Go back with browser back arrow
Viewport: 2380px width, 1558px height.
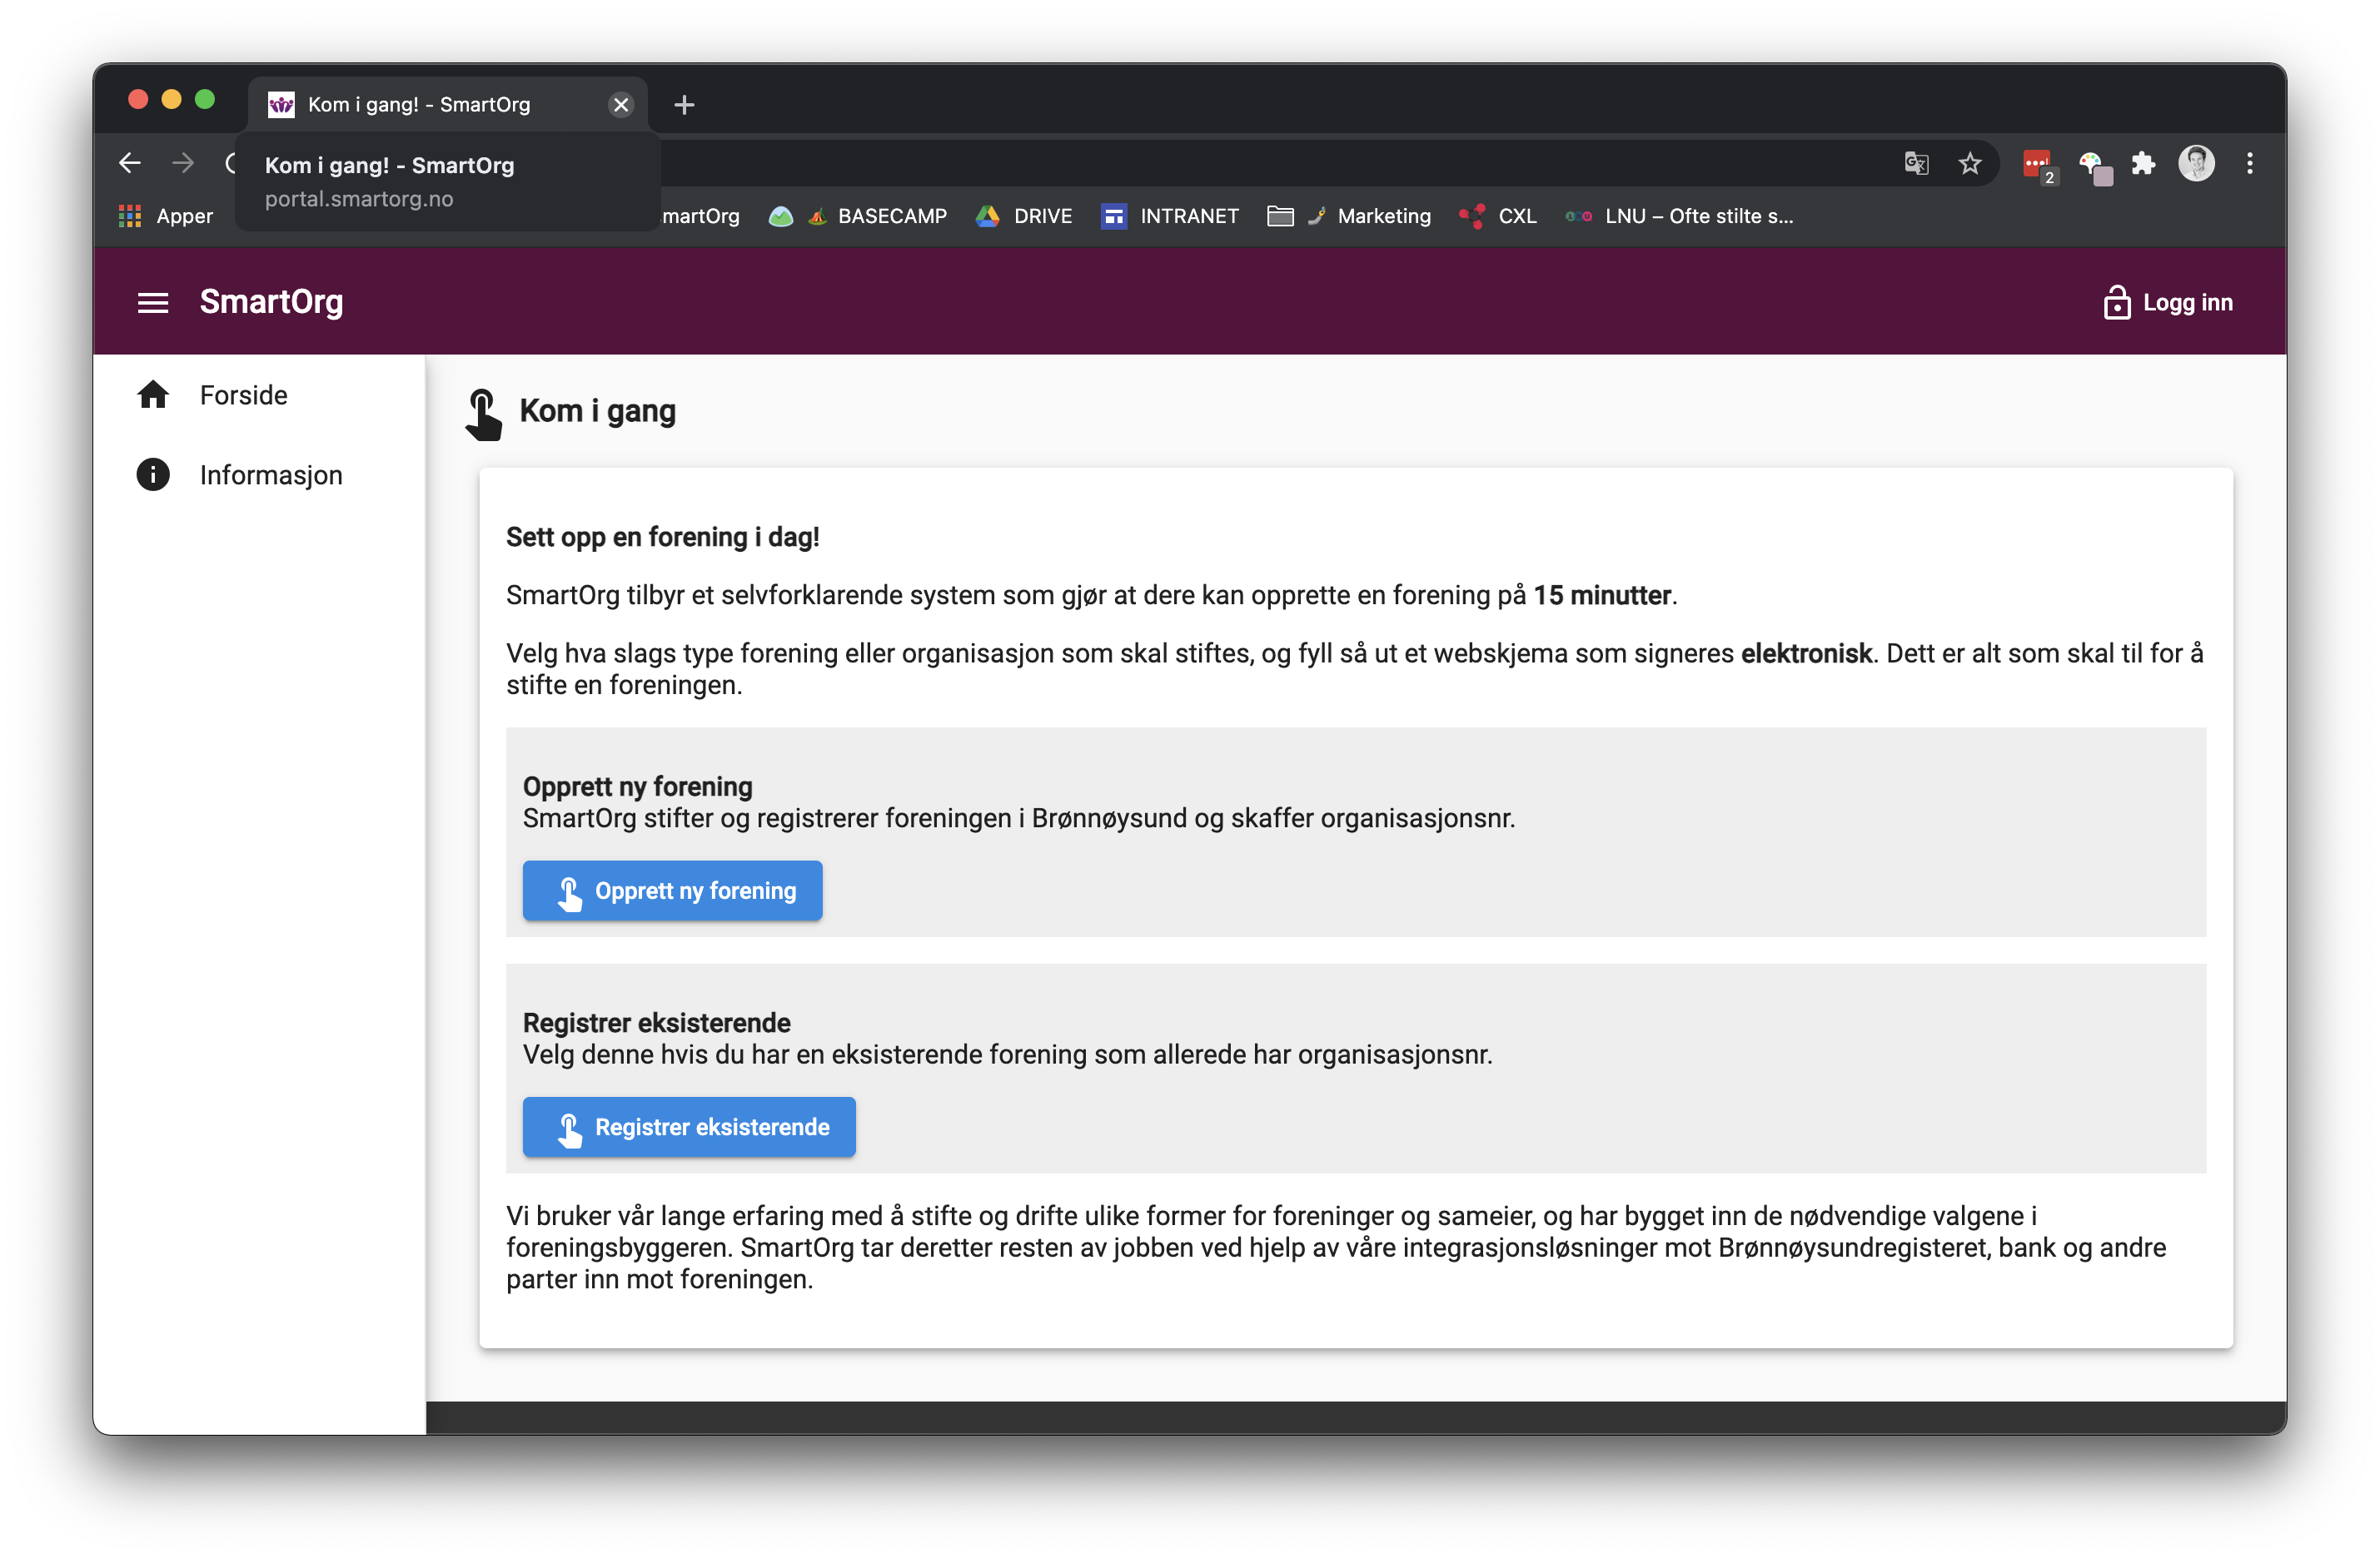pos(130,163)
